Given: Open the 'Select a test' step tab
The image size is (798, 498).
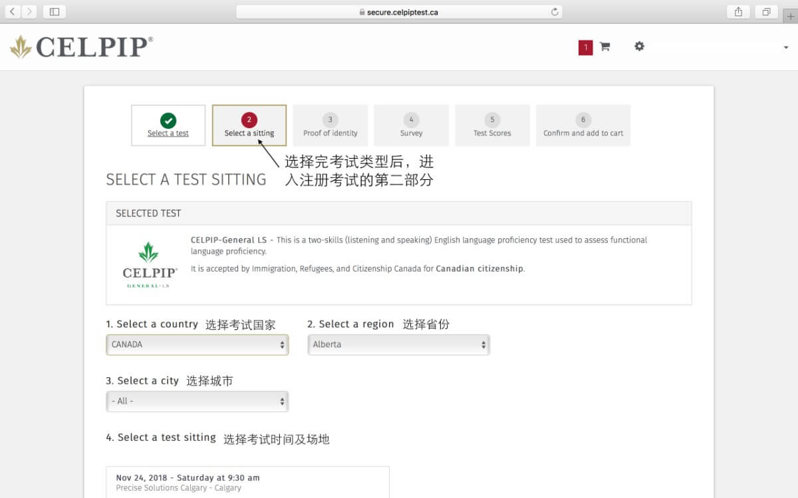Looking at the screenshot, I should (x=168, y=125).
